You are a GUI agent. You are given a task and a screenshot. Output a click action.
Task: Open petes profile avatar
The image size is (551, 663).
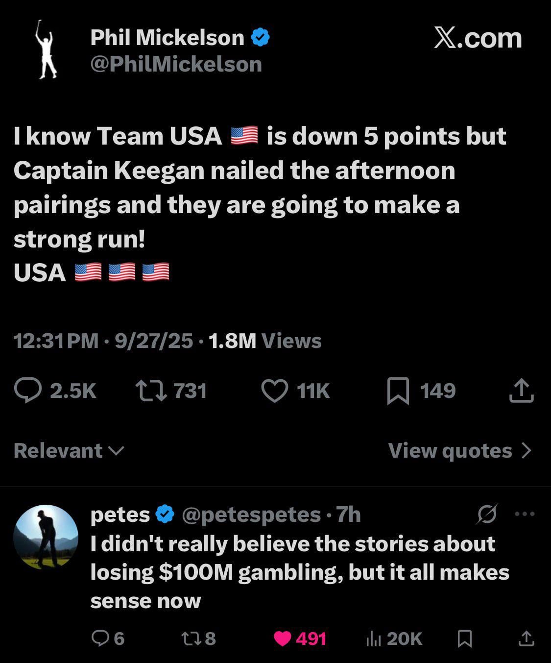[x=46, y=537]
